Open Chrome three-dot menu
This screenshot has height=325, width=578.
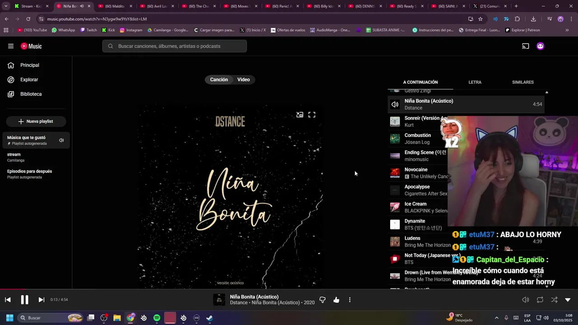pos(571,19)
